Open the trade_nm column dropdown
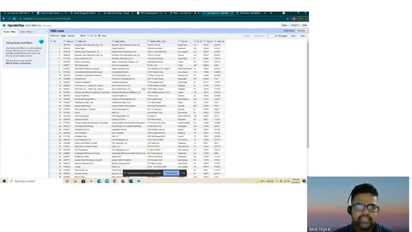The height and width of the screenshot is (232, 412). (x=76, y=41)
